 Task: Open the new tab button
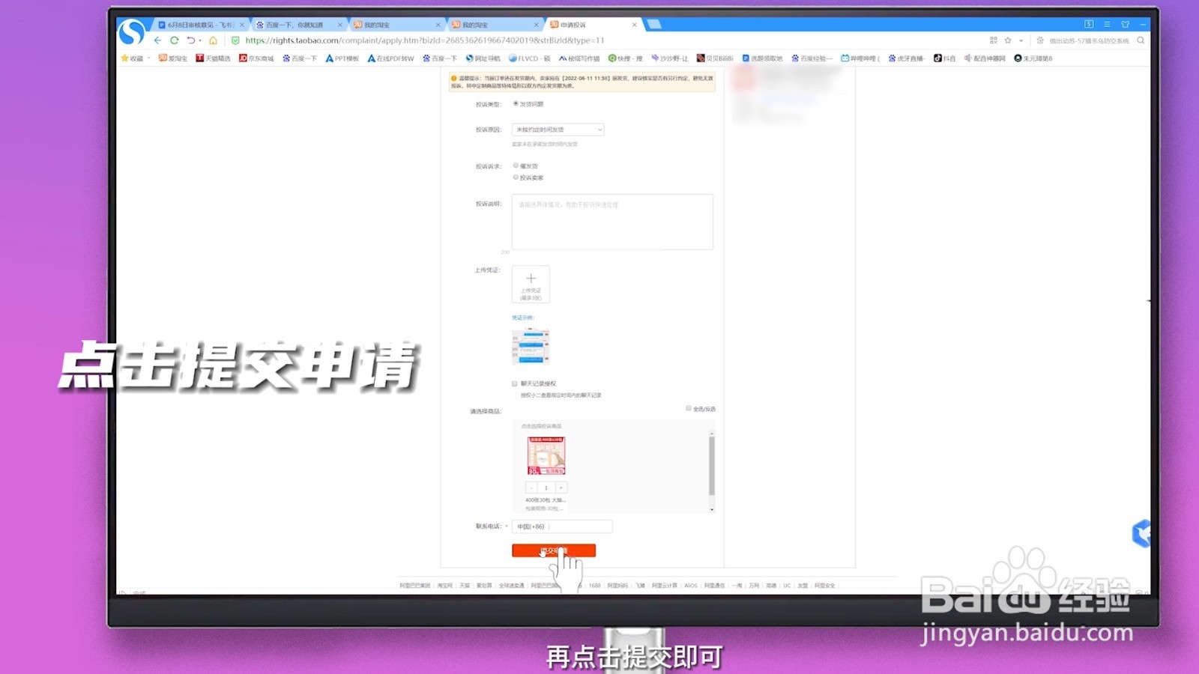coord(654,25)
